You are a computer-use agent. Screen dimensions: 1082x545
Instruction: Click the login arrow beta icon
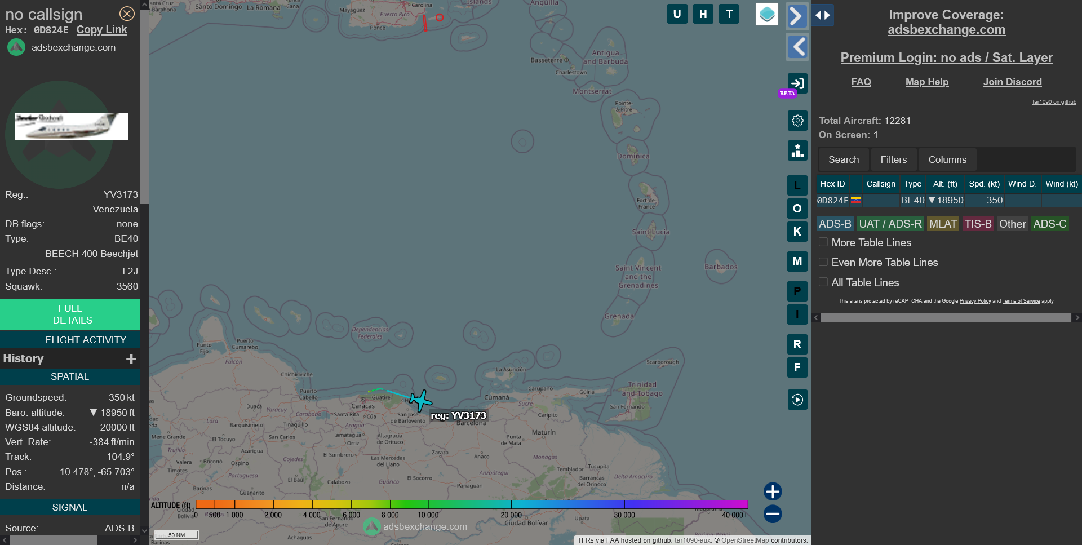click(x=797, y=84)
